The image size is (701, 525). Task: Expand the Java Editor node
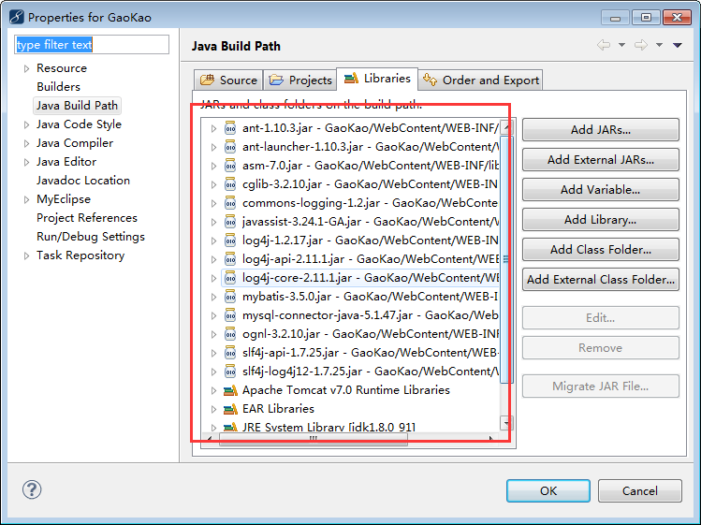26,162
